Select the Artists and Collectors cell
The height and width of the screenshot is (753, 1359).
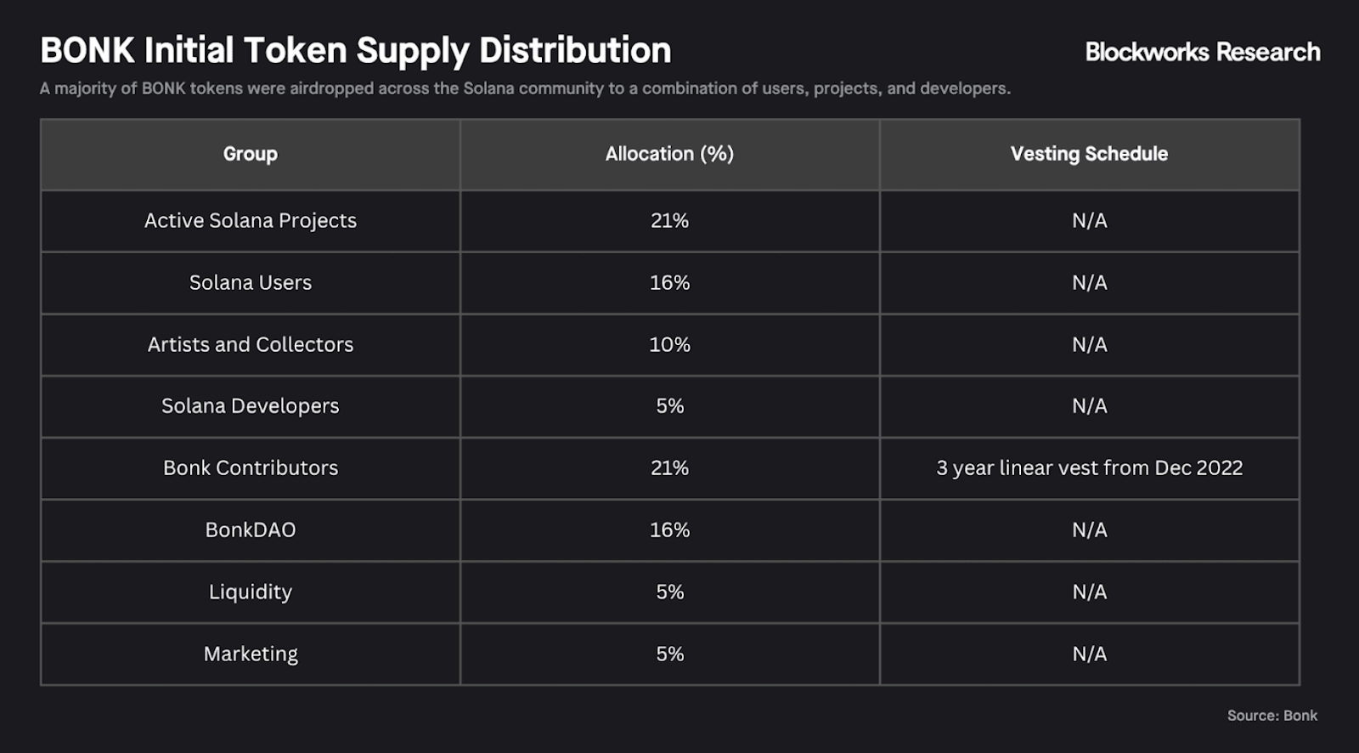pos(251,344)
